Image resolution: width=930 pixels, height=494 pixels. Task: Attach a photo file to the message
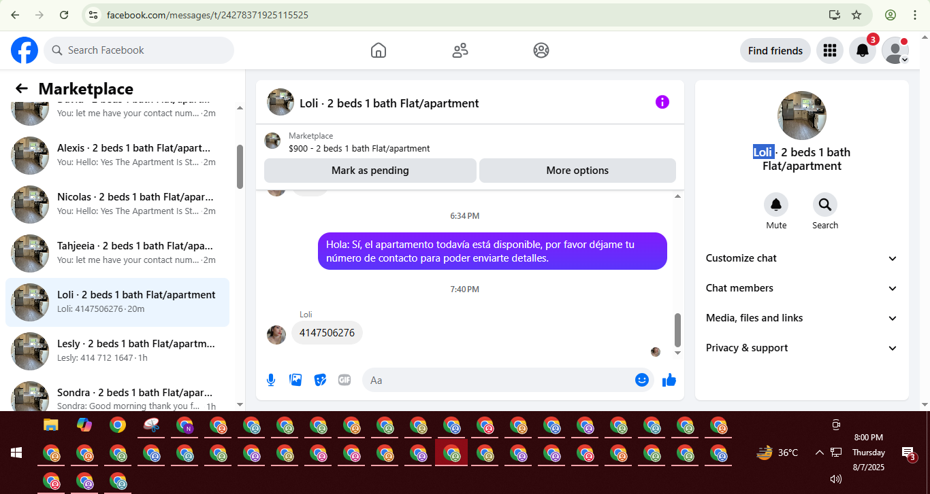click(x=295, y=380)
